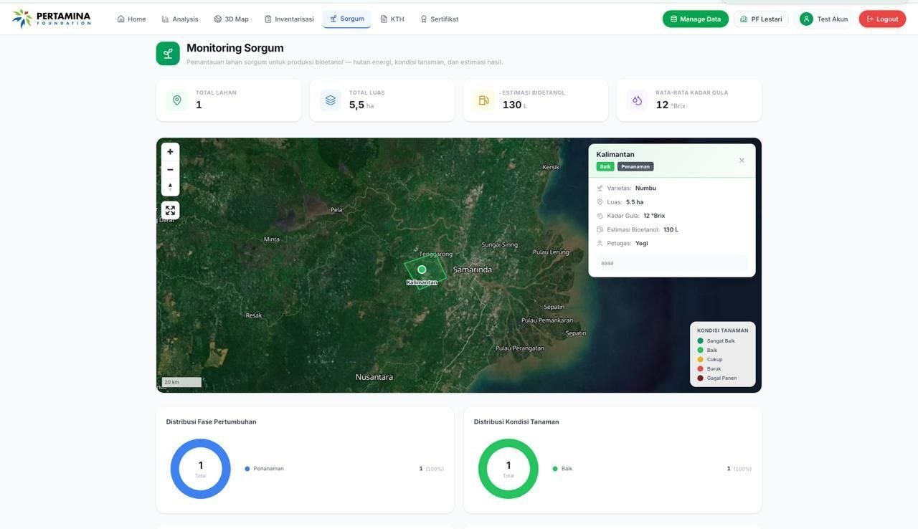918x529 pixels.
Task: Open the Sertifikat page
Action: [x=439, y=19]
